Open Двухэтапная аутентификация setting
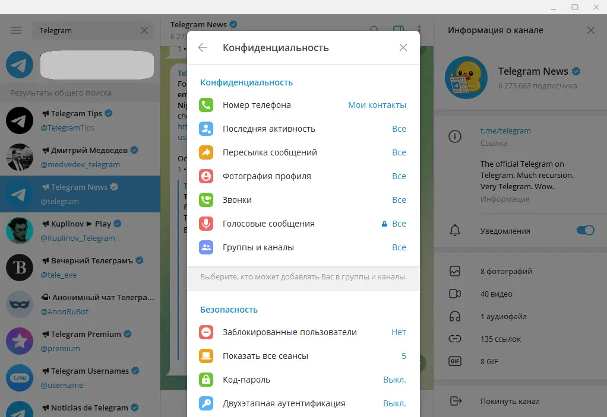Screen dimensions: 607x417 (x=303, y=403)
